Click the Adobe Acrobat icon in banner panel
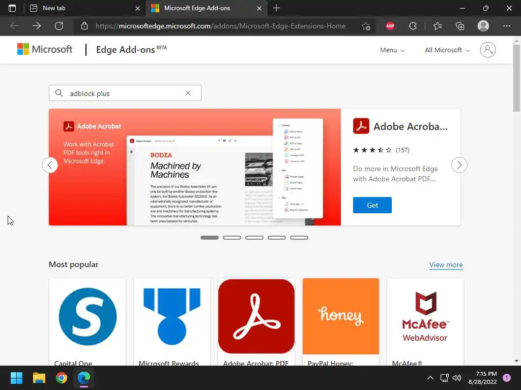521x390 pixels. [361, 126]
